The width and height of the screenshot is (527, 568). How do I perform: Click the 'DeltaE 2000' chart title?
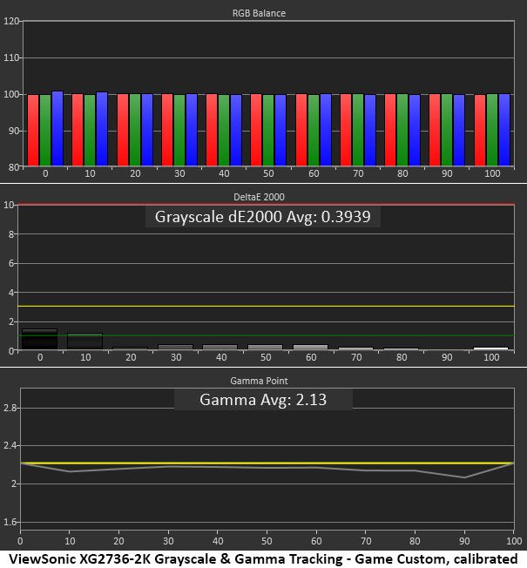[x=259, y=197]
